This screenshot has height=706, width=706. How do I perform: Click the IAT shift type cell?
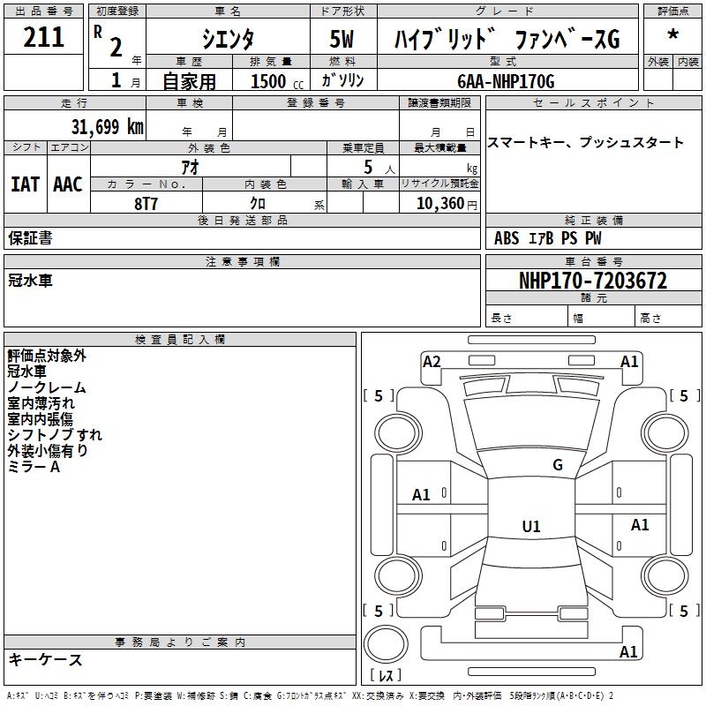[x=26, y=184]
